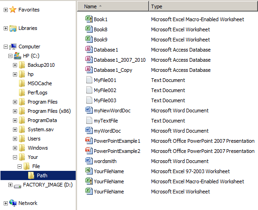Click the PowerPointExample1 presentation icon
Screen dimensions: 258x210
[89, 141]
